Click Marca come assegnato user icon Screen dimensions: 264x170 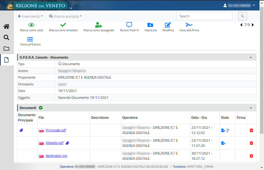99,25
